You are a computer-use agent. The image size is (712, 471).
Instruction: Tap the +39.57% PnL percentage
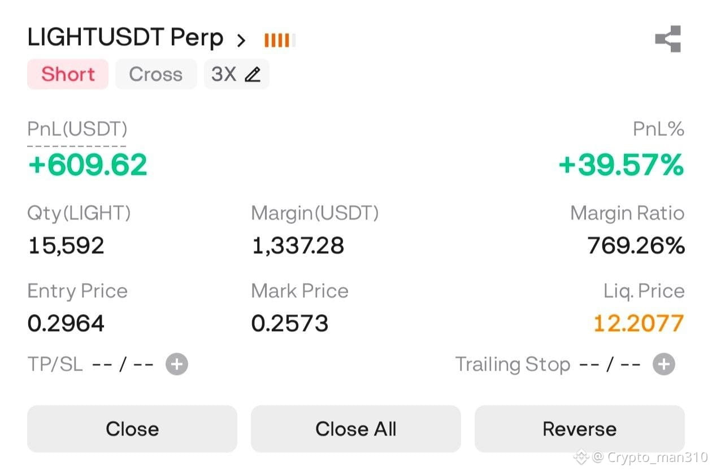(x=622, y=165)
